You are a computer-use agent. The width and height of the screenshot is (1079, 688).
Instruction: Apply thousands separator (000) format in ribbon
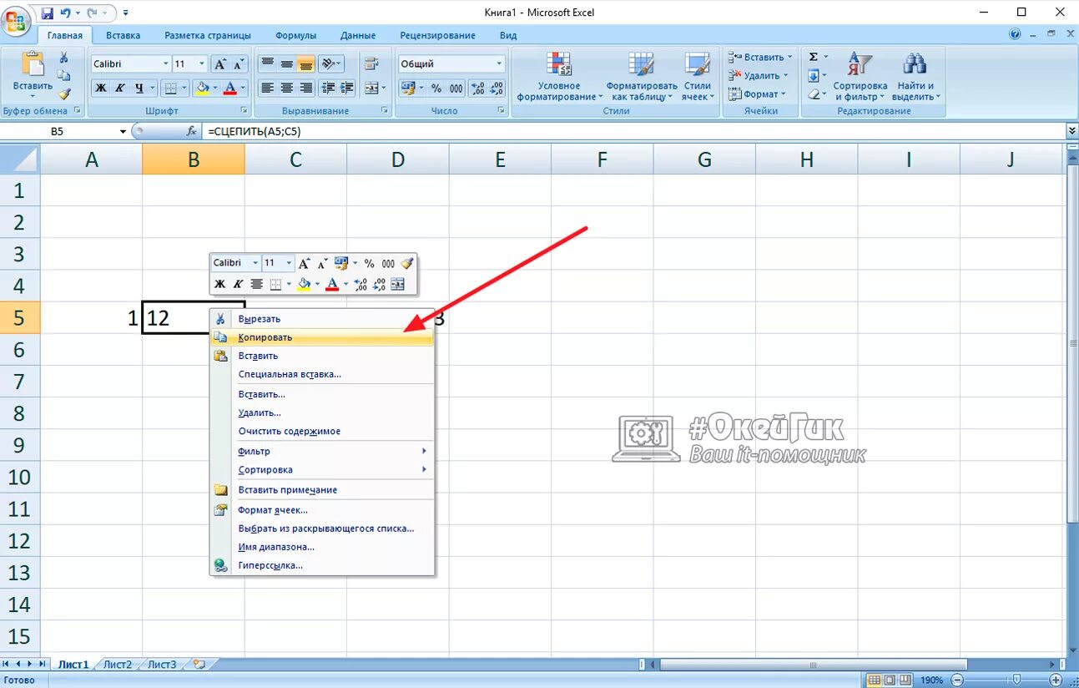pyautogui.click(x=456, y=88)
